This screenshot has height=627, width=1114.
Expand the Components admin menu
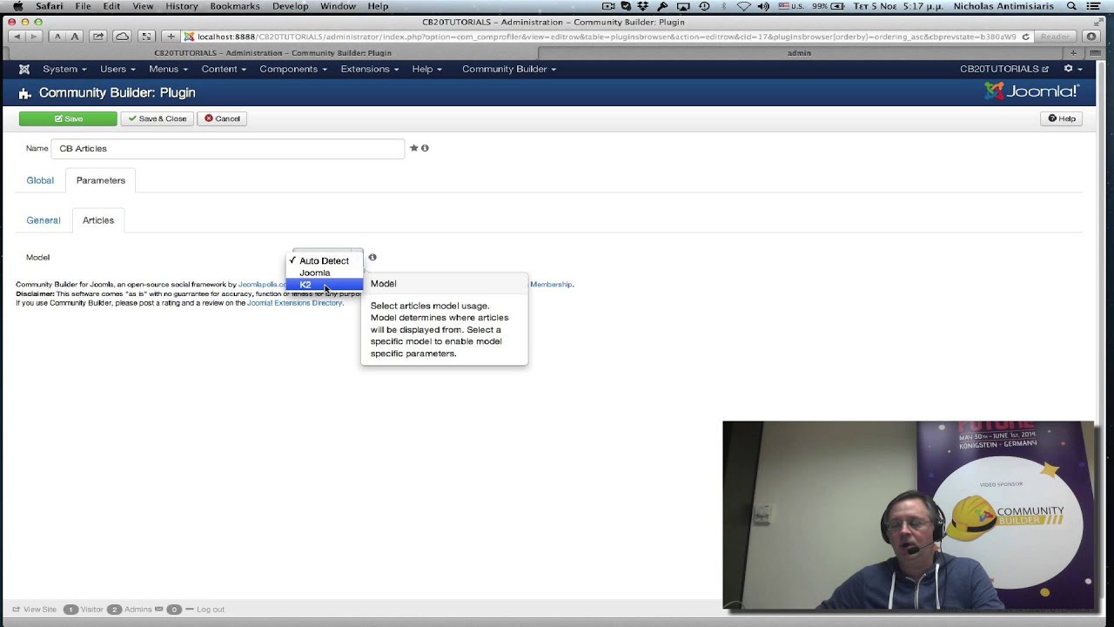point(293,69)
